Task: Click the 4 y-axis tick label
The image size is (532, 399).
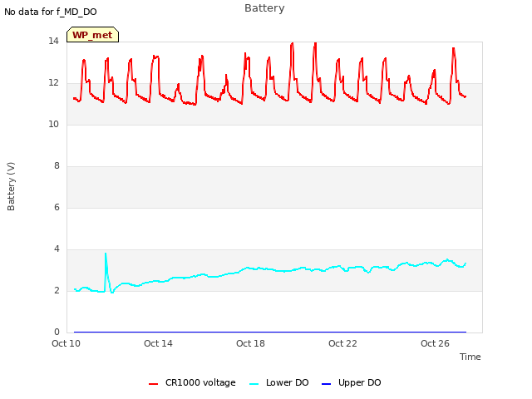Action: [57, 249]
